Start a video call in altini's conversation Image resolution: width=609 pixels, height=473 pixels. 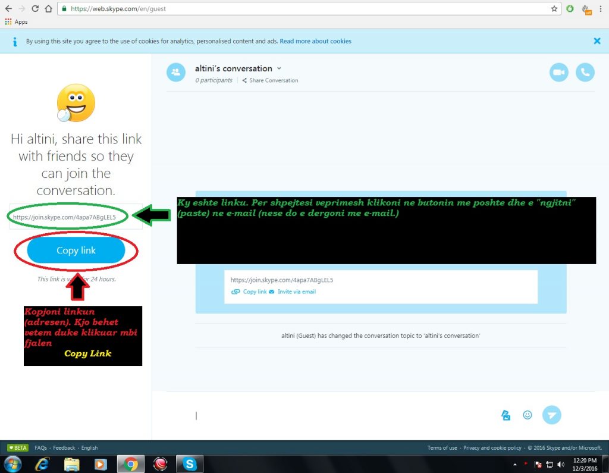tap(558, 73)
